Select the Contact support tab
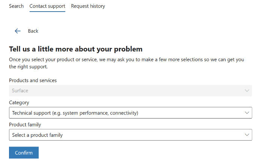 pyautogui.click(x=47, y=6)
